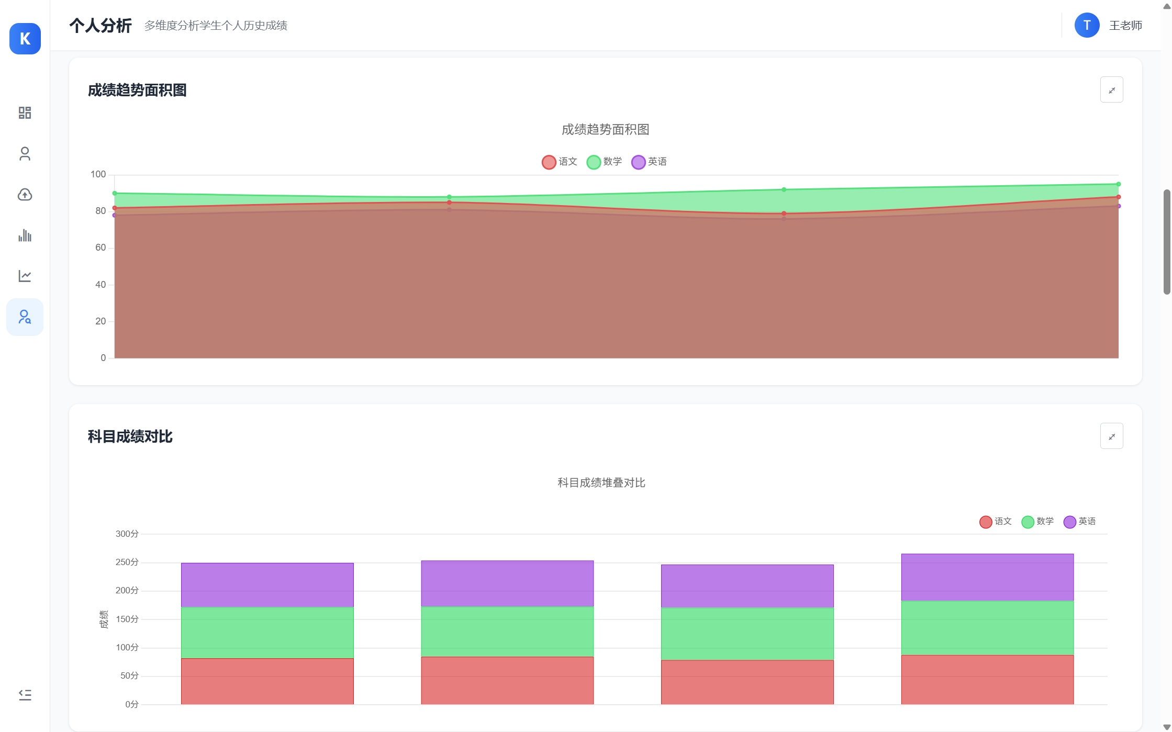Click the blue T user avatar
This screenshot has width=1172, height=732.
1087,25
